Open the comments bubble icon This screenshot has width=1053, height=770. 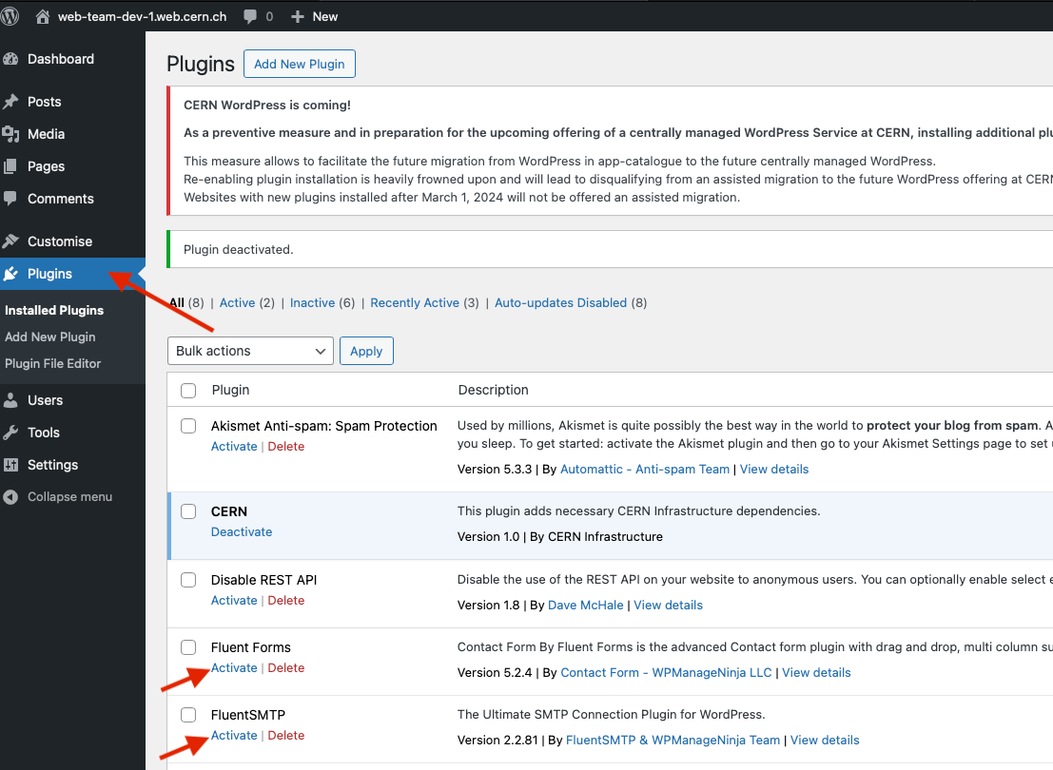pyautogui.click(x=250, y=17)
